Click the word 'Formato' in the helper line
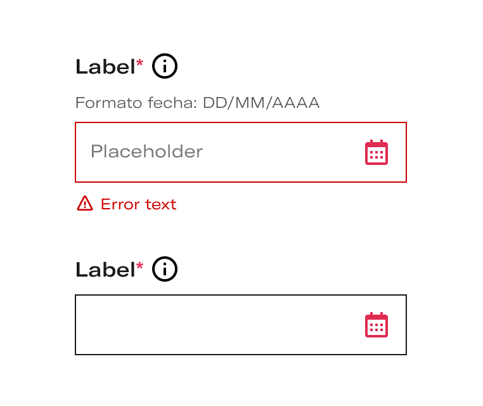This screenshot has height=406, width=483. click(109, 103)
